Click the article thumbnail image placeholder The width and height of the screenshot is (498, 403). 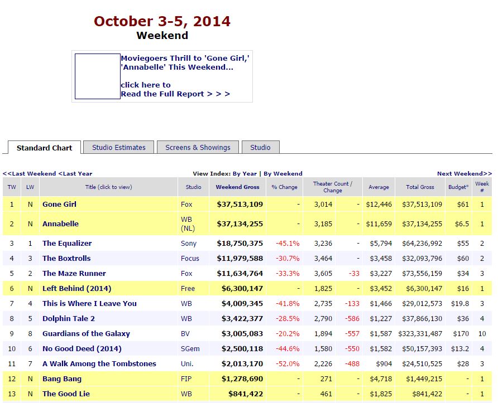98,76
